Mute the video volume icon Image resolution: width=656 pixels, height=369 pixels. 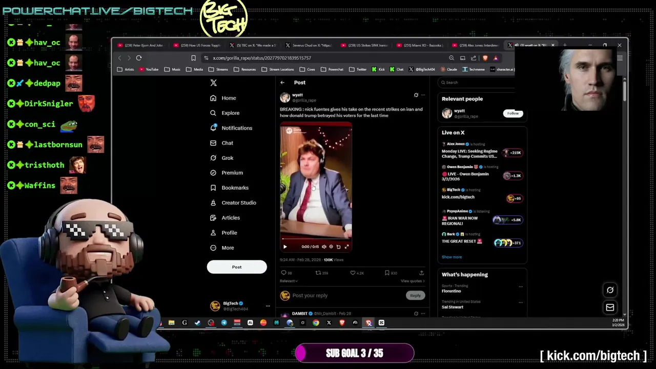click(324, 247)
